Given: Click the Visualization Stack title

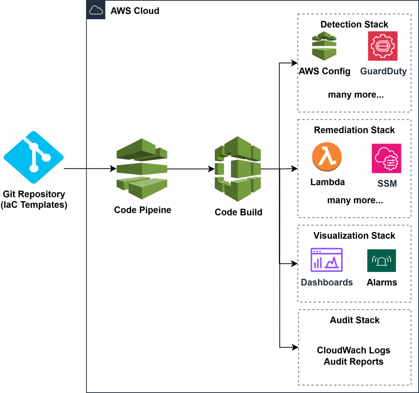Looking at the screenshot, I should [x=354, y=236].
